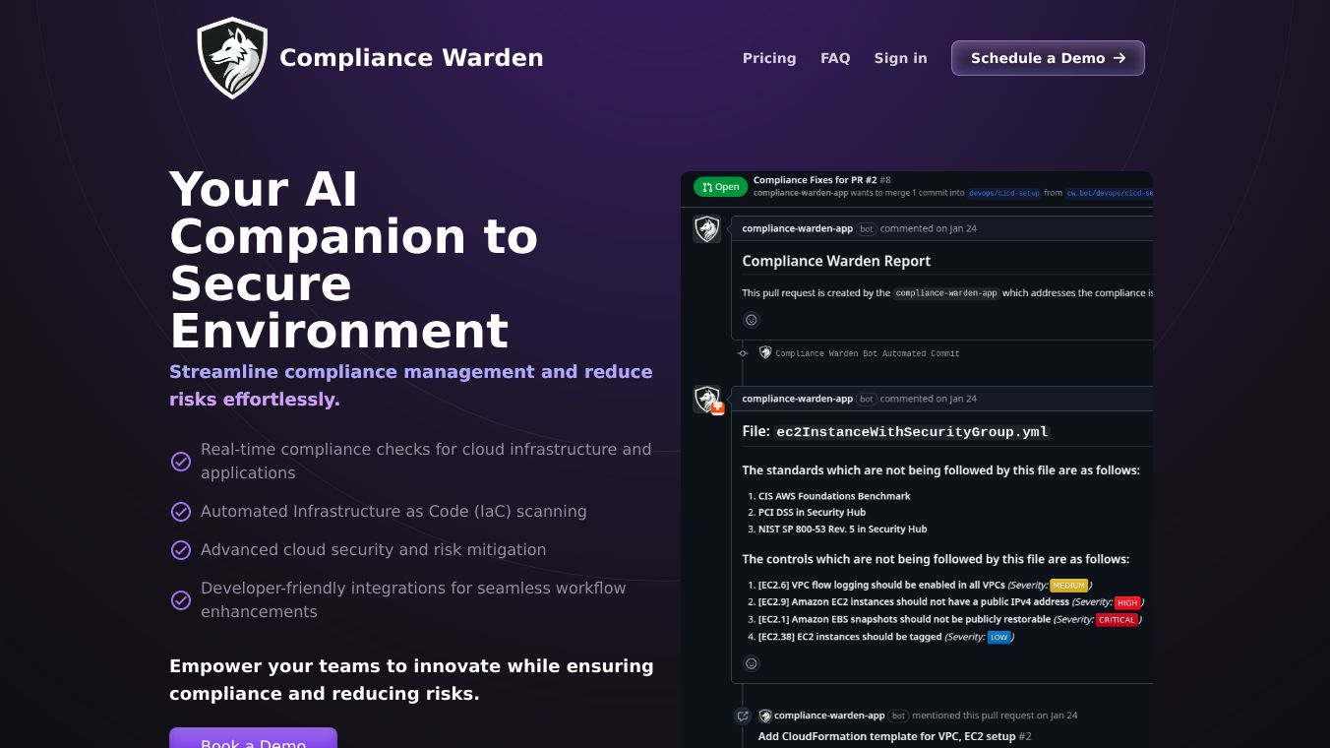Click the LOW severity badge
This screenshot has height=748, width=1330.
[x=999, y=637]
